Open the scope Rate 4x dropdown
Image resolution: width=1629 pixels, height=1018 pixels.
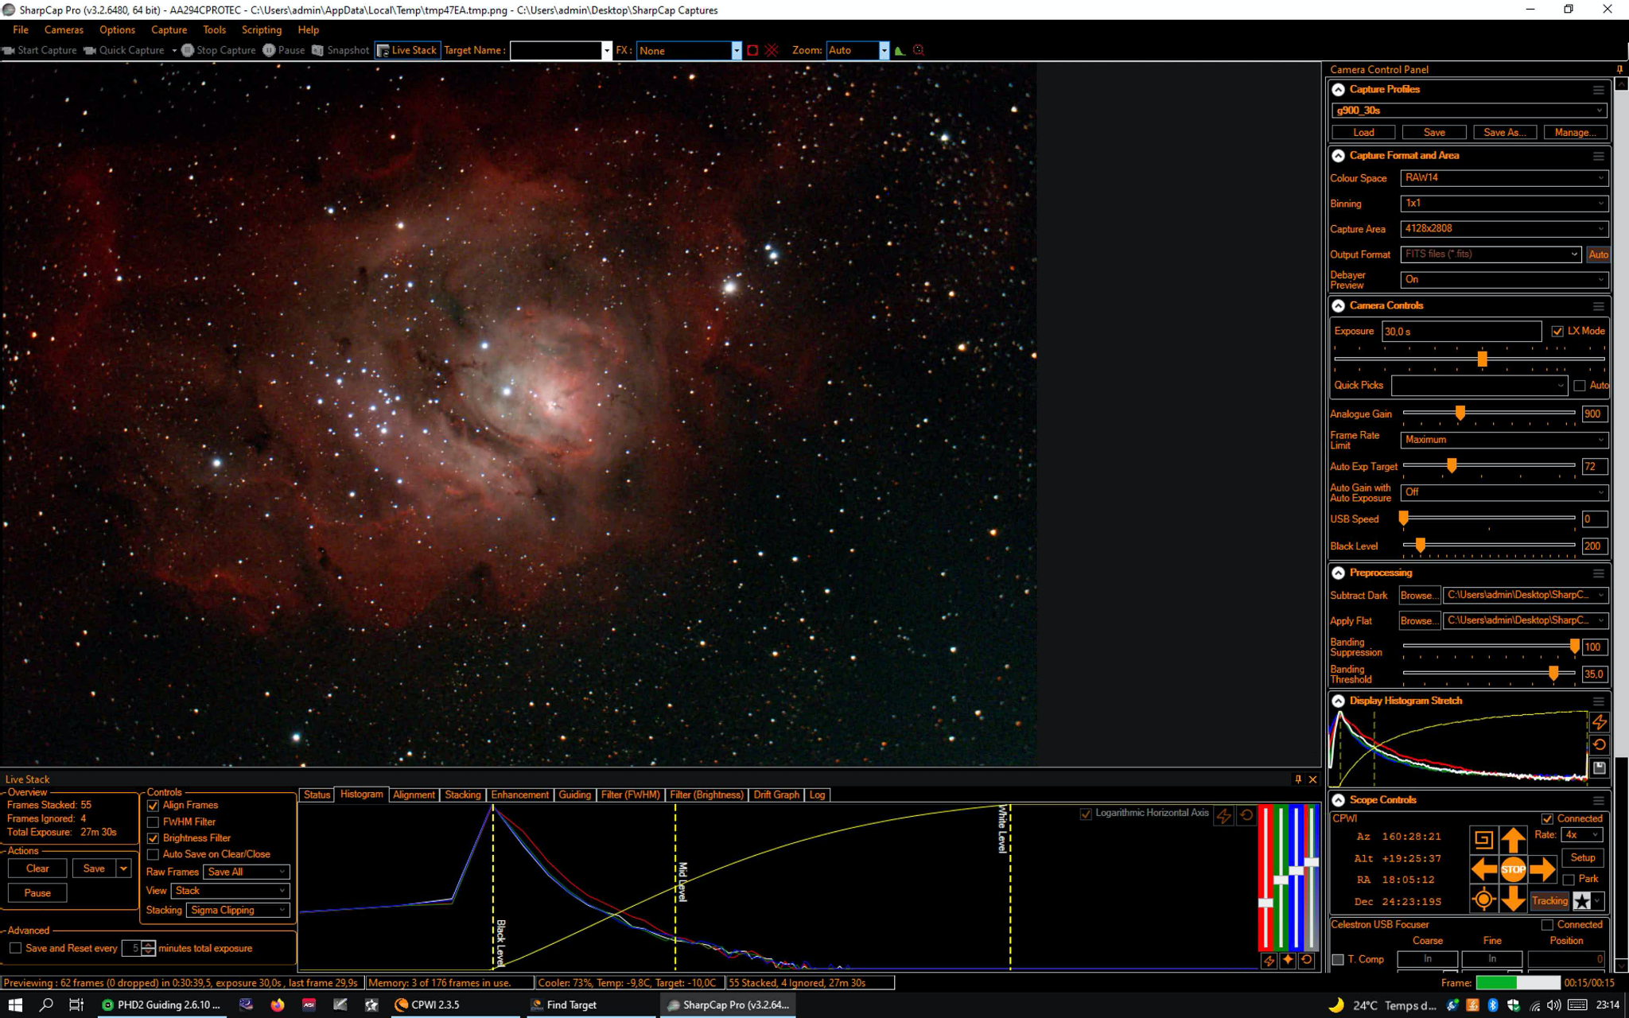[1581, 835]
